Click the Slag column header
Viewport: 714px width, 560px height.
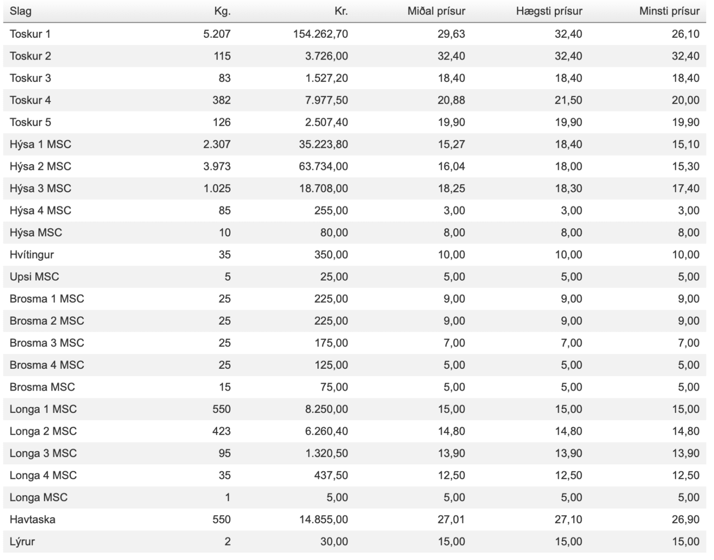coord(20,11)
